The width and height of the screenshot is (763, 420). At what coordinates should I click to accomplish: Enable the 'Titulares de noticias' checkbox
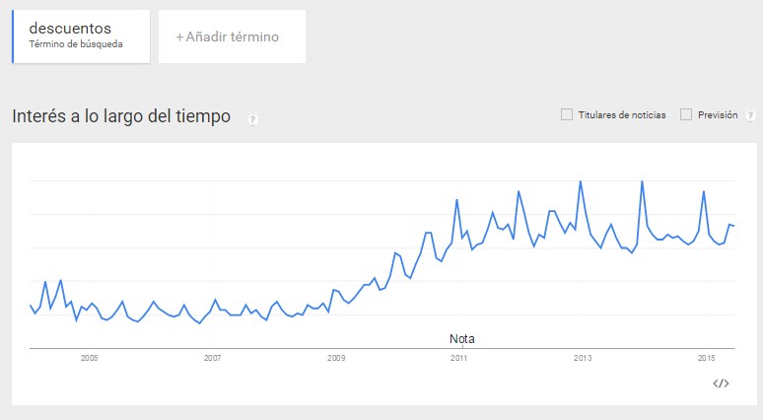(x=567, y=114)
